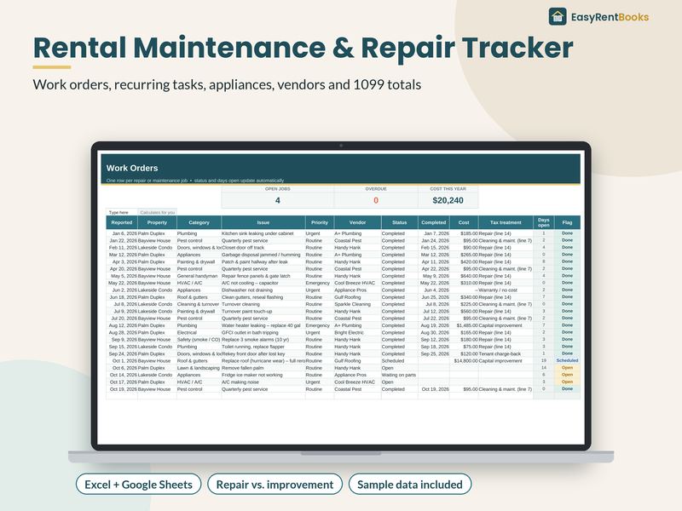Select the Excel + Google Sheets pill
Image resolution: width=682 pixels, height=511 pixels.
(x=138, y=484)
